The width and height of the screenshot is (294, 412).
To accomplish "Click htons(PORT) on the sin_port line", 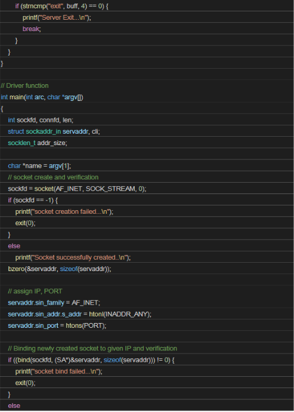I will 86,325.
